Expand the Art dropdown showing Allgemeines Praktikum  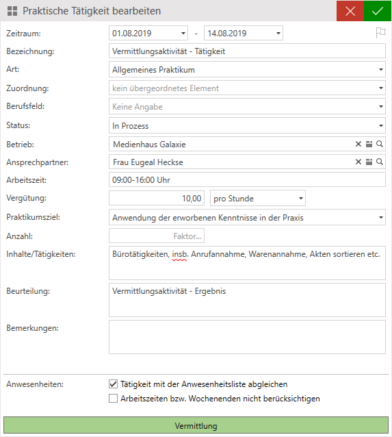tap(380, 69)
